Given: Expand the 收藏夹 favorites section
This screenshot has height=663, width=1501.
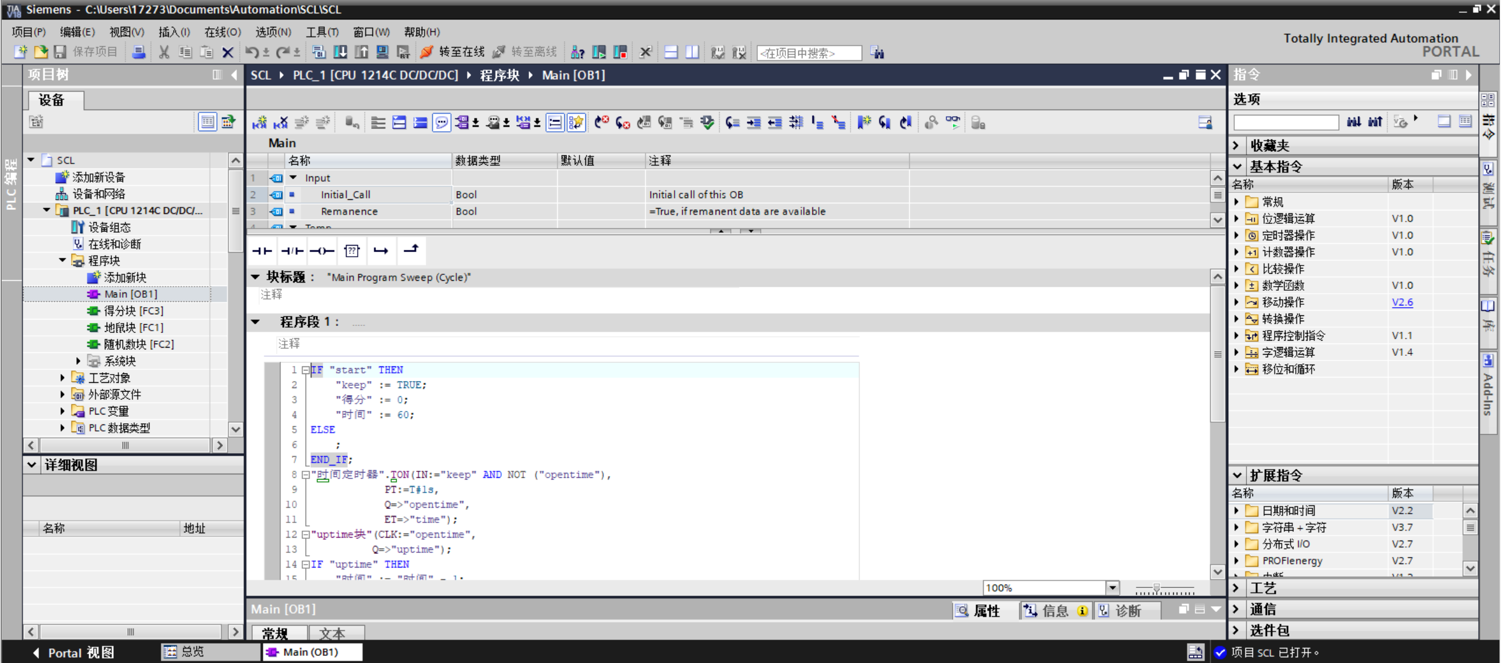Looking at the screenshot, I should tap(1236, 145).
